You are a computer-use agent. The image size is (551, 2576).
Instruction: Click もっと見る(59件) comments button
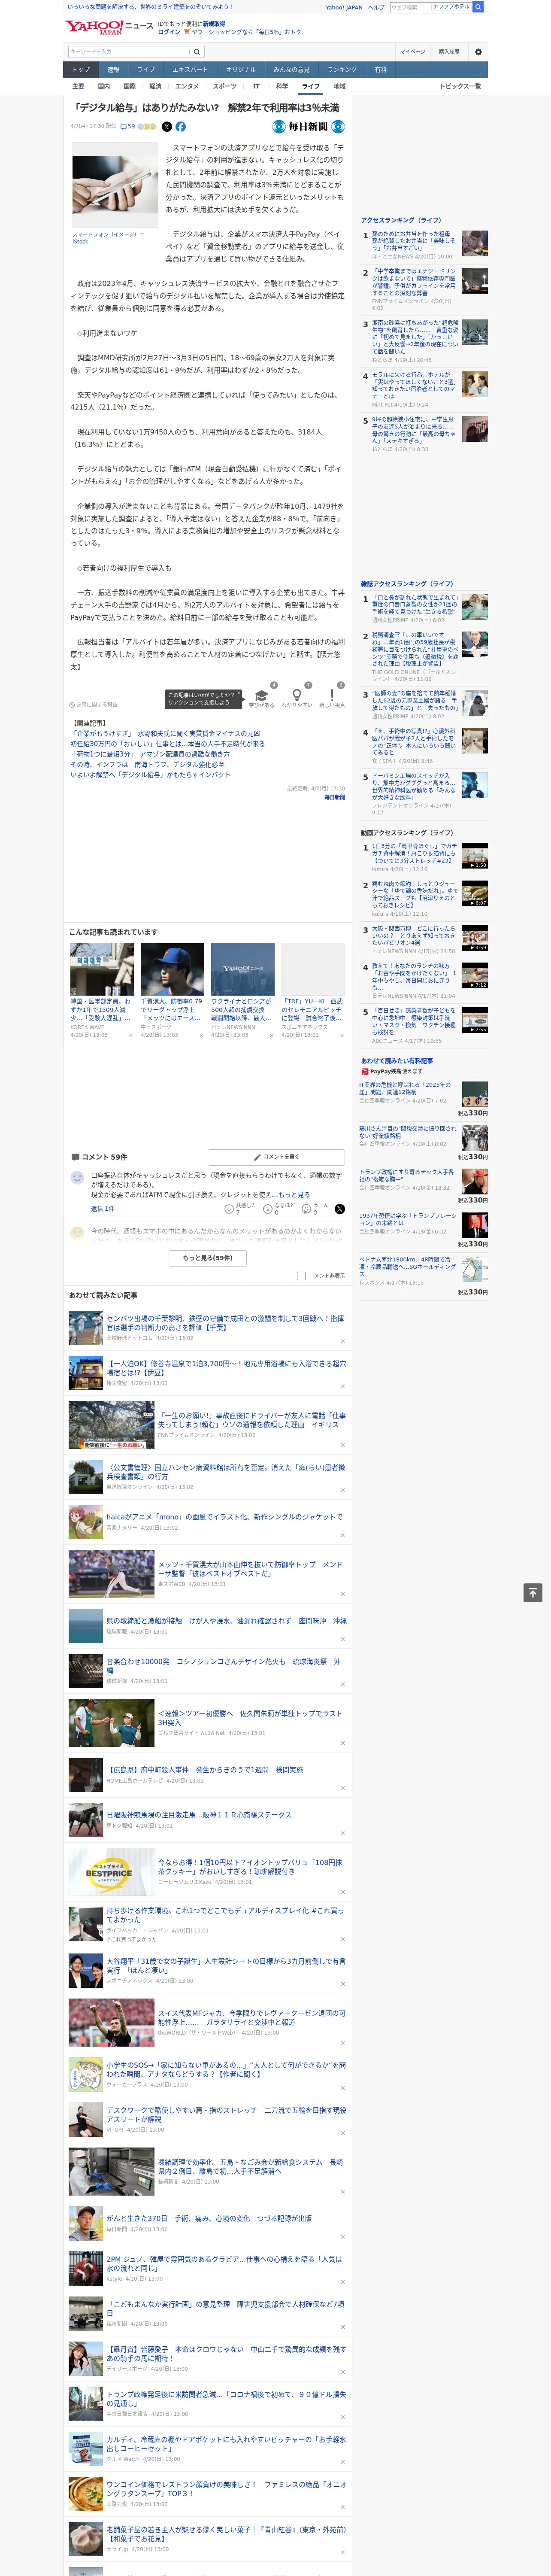tap(208, 1257)
